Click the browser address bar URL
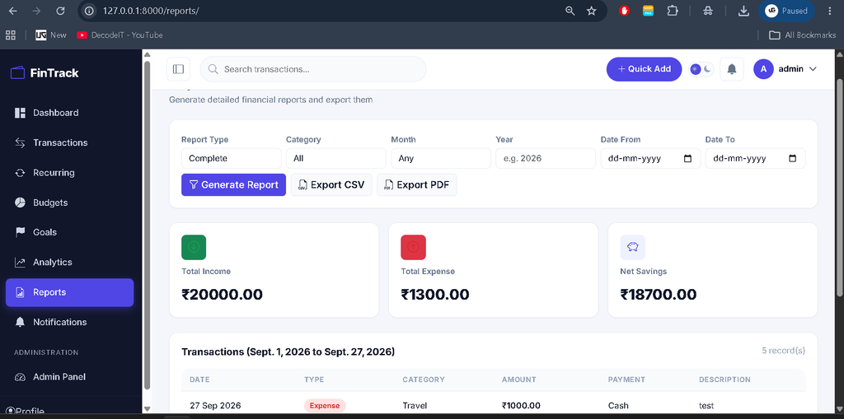 tap(152, 11)
